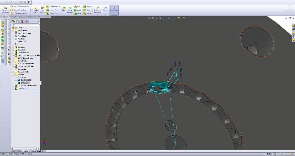Open the Section View tool
Screen dimensions: 295x156
tap(160, 18)
